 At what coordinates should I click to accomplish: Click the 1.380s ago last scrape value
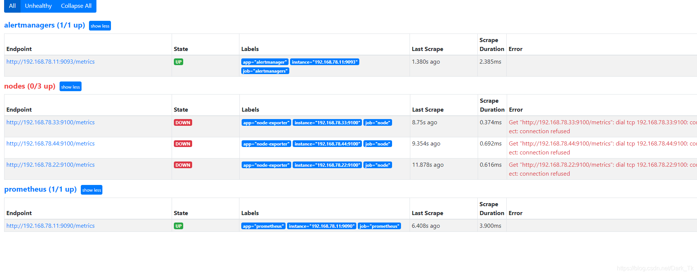click(426, 62)
